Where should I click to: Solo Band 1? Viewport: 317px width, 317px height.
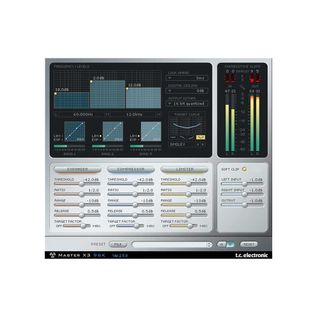80,139
